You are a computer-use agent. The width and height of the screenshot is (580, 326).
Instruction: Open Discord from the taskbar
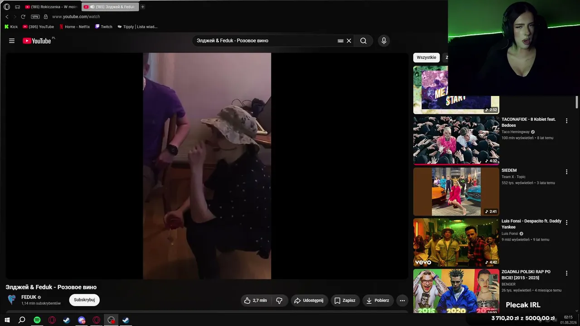click(82, 320)
